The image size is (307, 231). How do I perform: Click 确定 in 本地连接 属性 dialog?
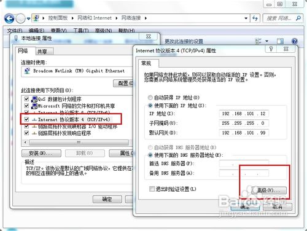pos(107,199)
